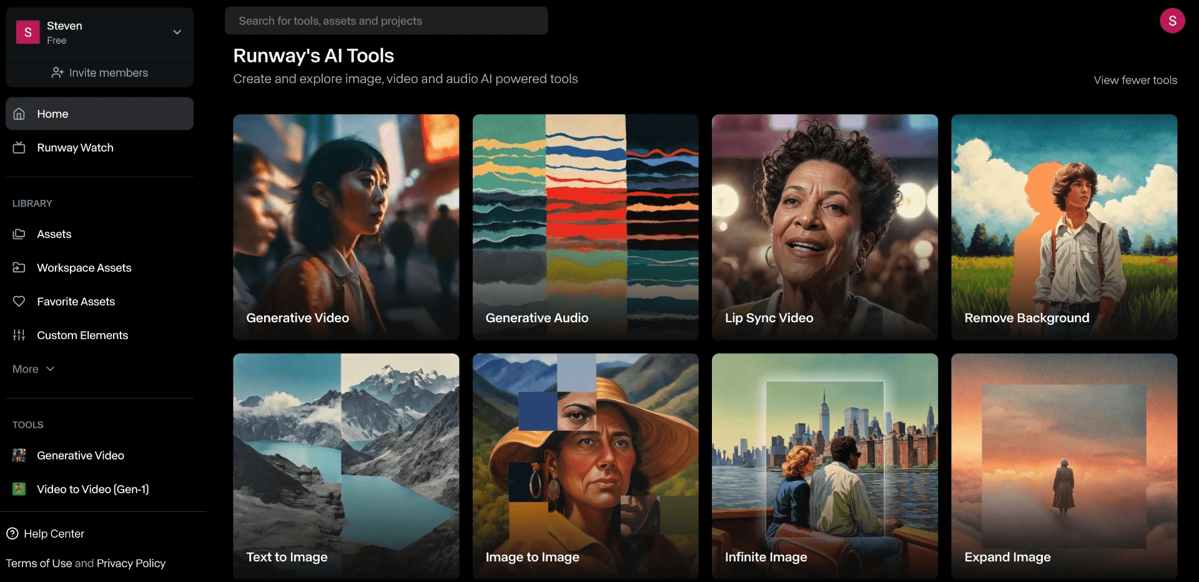The height and width of the screenshot is (582, 1199).
Task: Go to Home in the sidebar
Action: click(99, 114)
